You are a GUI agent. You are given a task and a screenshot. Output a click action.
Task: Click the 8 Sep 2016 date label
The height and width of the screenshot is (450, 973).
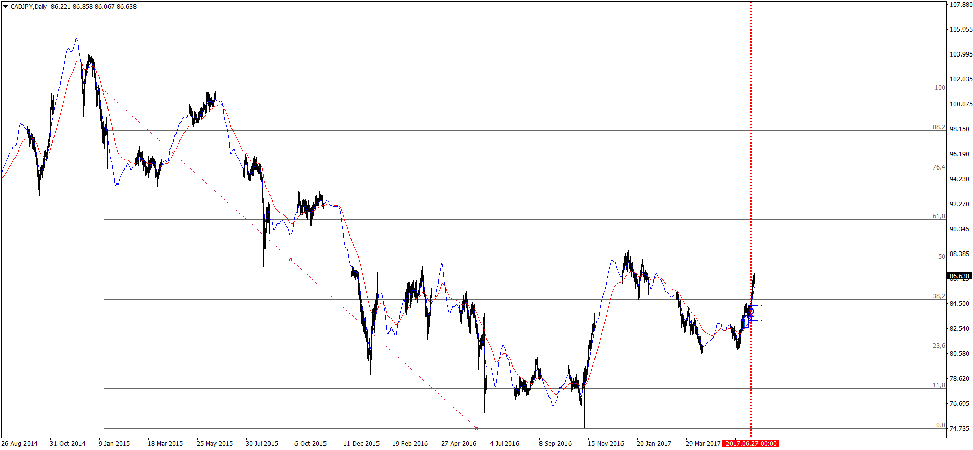555,444
